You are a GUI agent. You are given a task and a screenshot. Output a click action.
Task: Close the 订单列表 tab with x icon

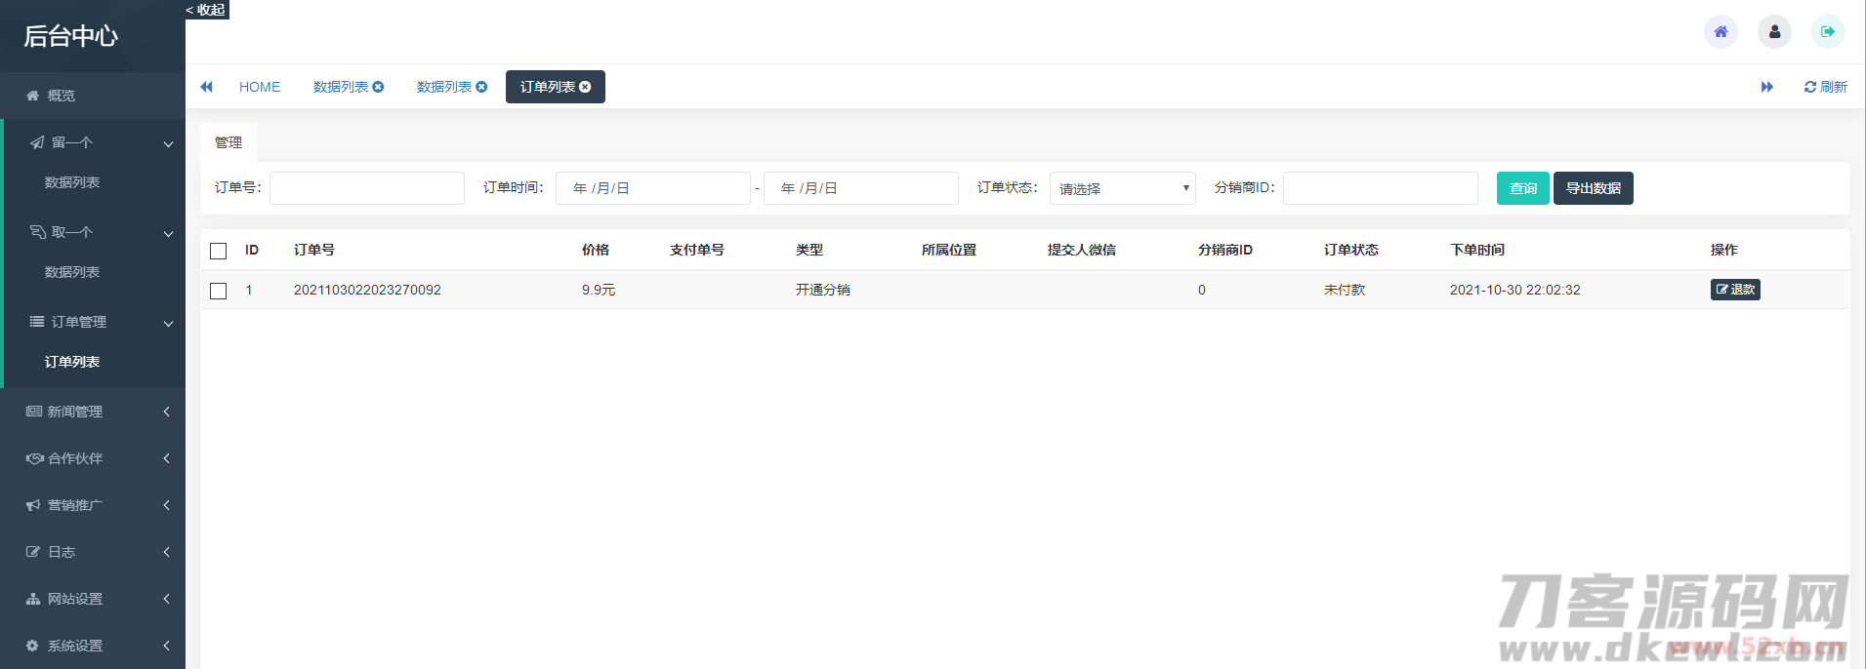[x=585, y=87]
